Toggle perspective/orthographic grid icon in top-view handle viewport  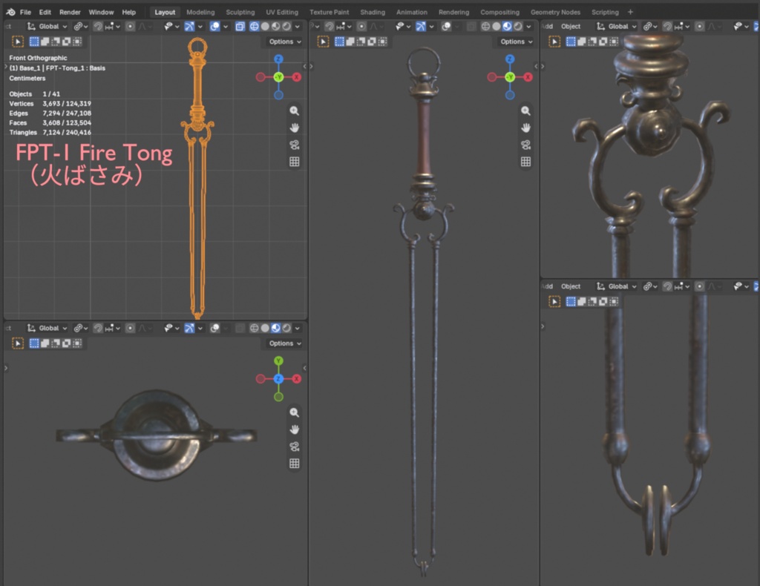(x=294, y=464)
